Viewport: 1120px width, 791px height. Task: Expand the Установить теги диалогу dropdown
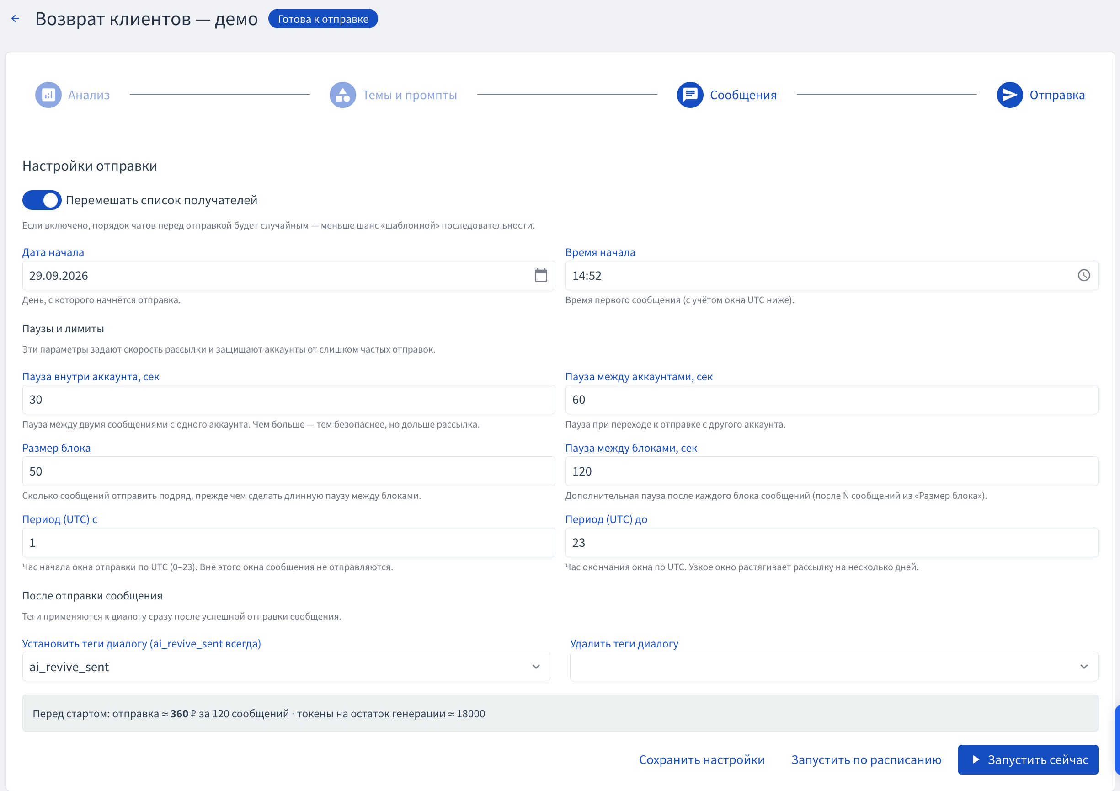coord(536,666)
